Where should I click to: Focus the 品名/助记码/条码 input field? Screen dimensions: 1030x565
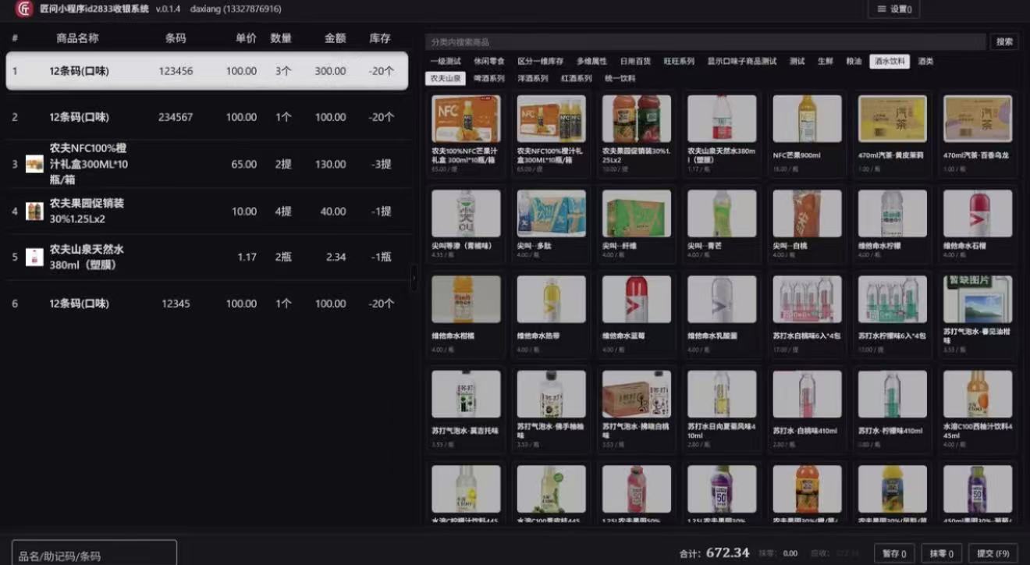(x=94, y=553)
